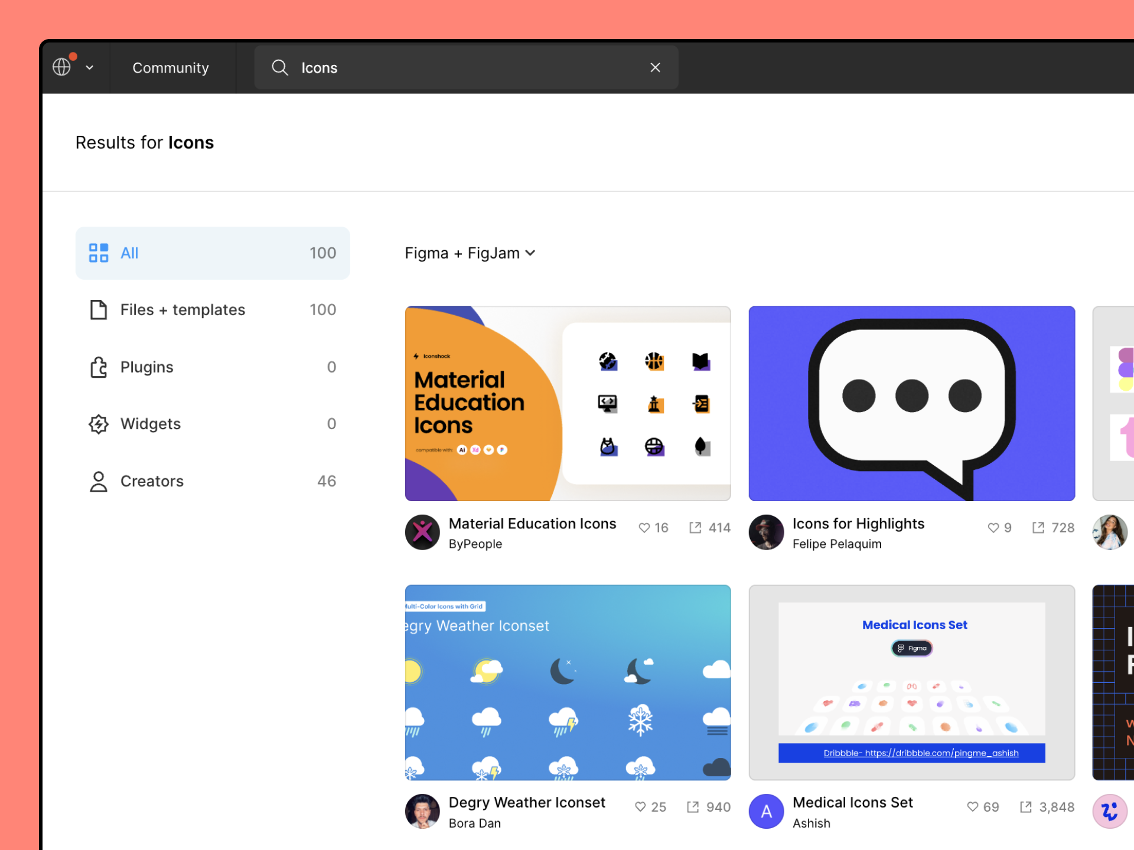The height and width of the screenshot is (850, 1134).
Task: Open Icons for Highlights by Felipe Pelaquim
Action: point(912,403)
